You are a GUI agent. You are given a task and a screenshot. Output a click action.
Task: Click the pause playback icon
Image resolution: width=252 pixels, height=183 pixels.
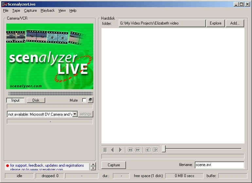[x=105, y=150]
